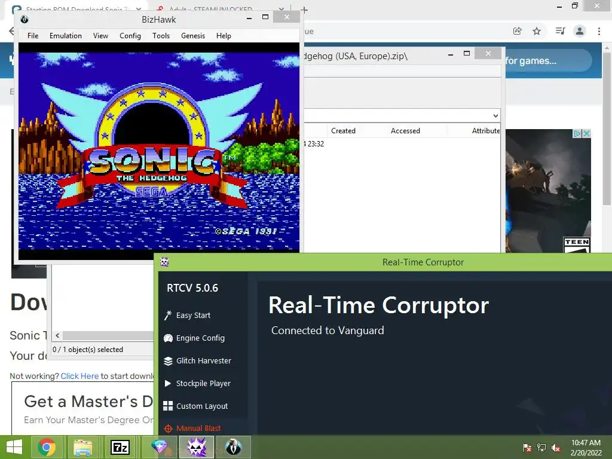
Task: Open BizHawk Tools menu
Action: point(161,35)
